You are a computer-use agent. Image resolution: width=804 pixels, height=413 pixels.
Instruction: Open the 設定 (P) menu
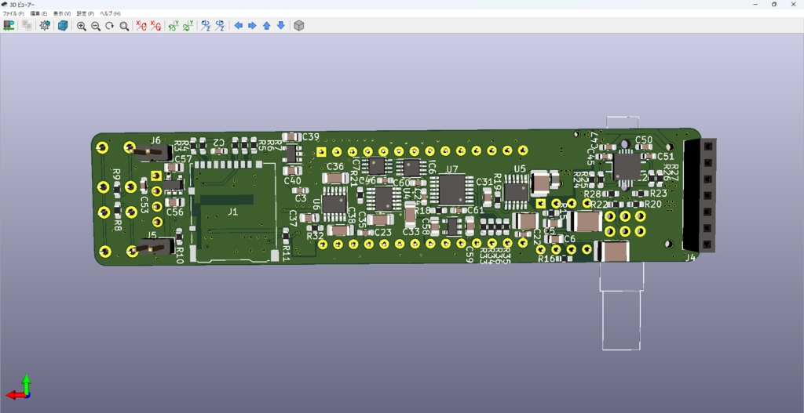click(x=85, y=14)
